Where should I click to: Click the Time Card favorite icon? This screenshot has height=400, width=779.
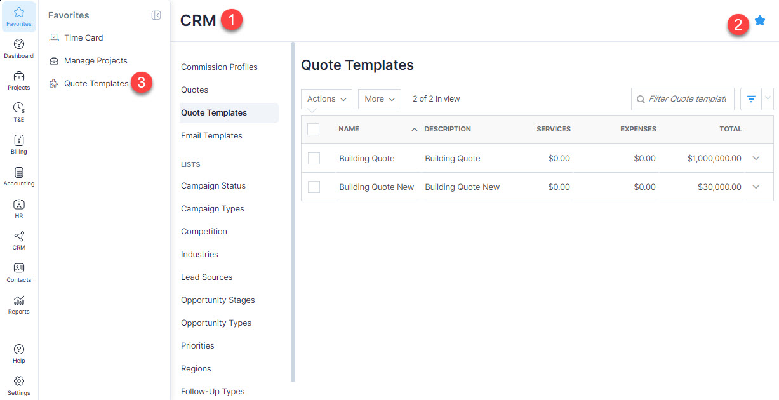[x=54, y=37]
